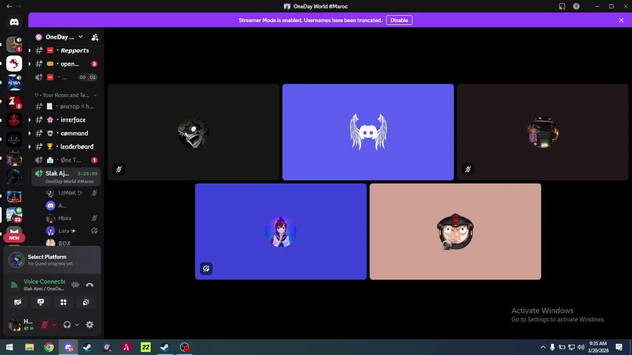Toggle noise suppression waveform button

point(75,284)
